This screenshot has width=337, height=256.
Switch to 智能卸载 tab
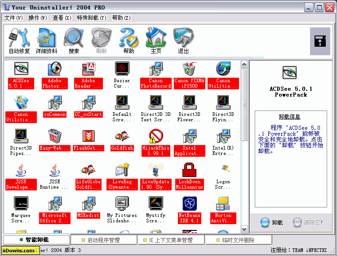(x=36, y=240)
